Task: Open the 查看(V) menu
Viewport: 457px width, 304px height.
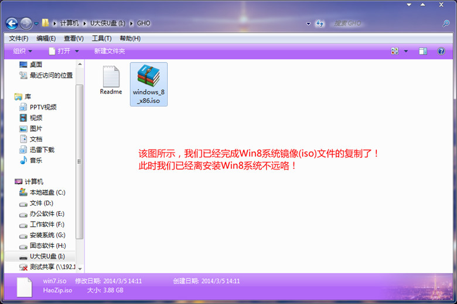Action: pyautogui.click(x=74, y=39)
